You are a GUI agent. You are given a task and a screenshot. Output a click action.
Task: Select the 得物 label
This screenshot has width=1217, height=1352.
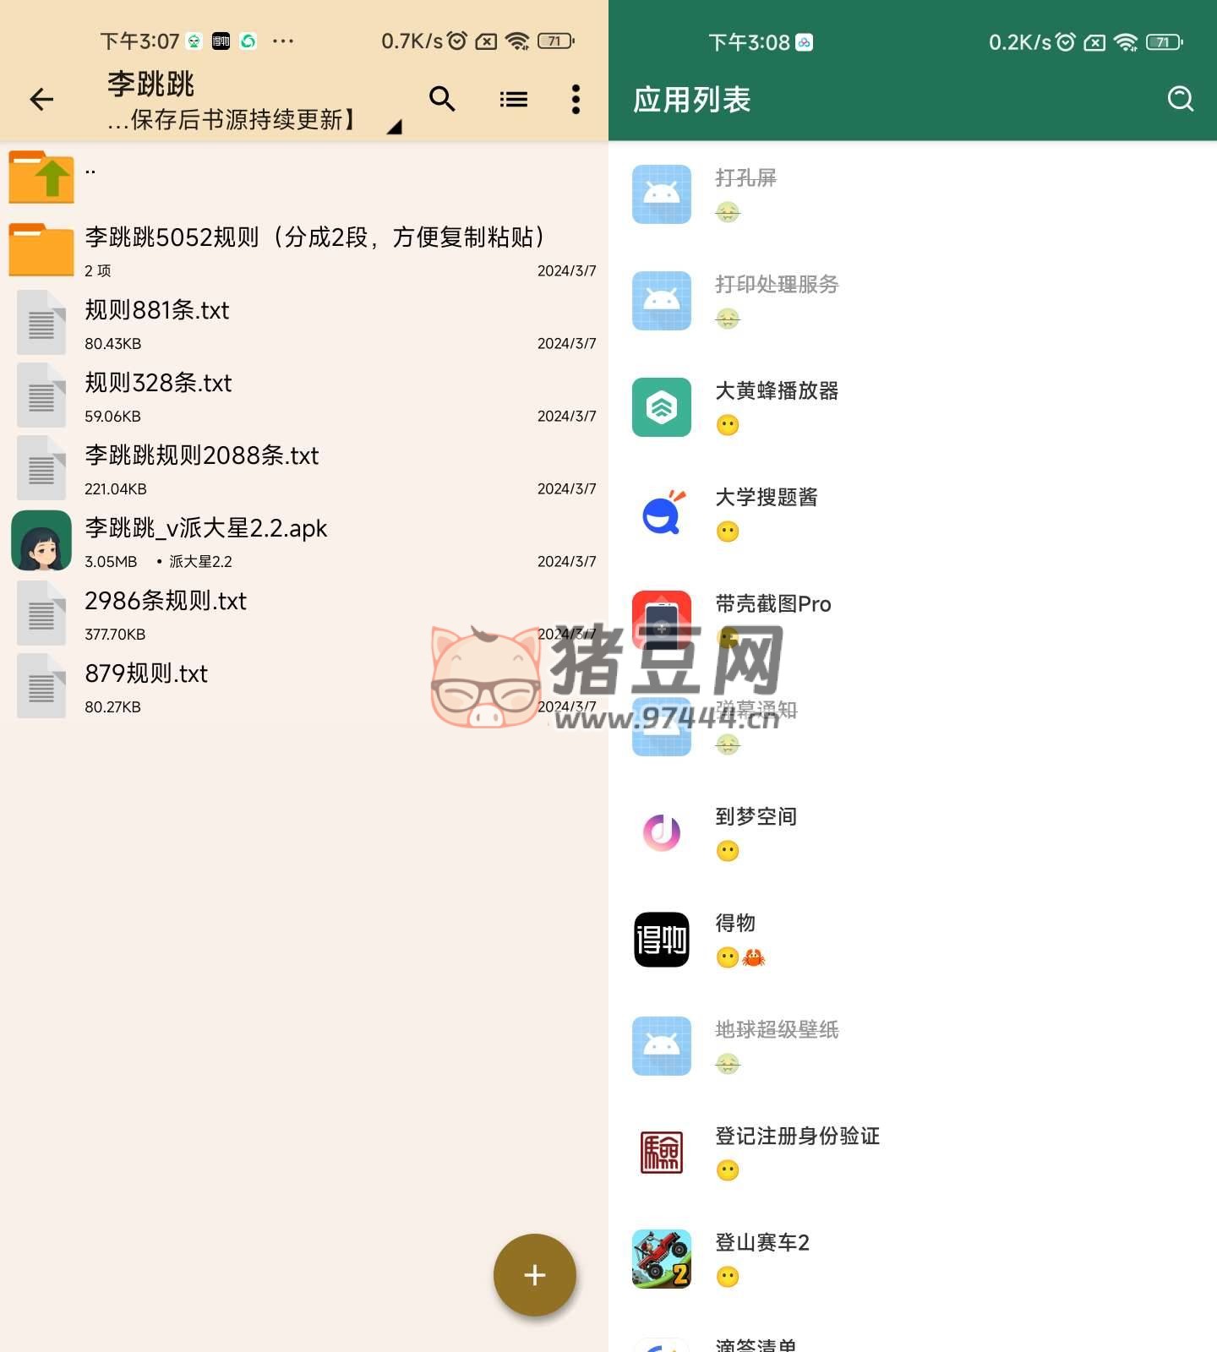[x=735, y=923]
